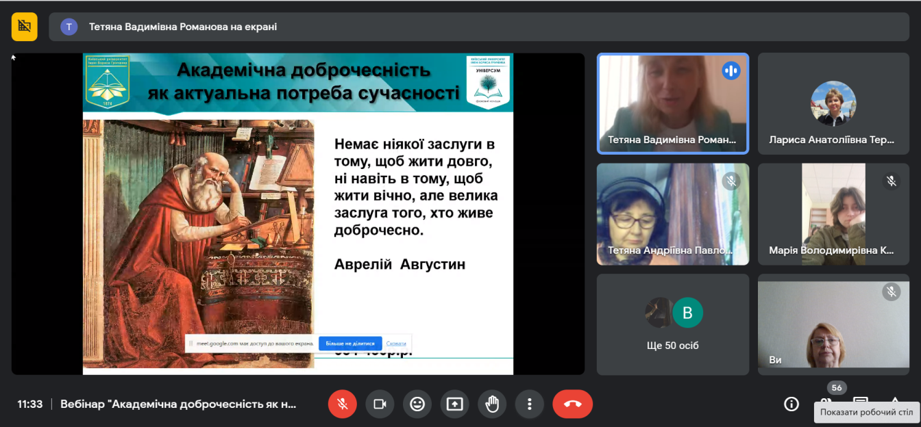
Task: Open the emoji reactions button
Action: click(417, 404)
